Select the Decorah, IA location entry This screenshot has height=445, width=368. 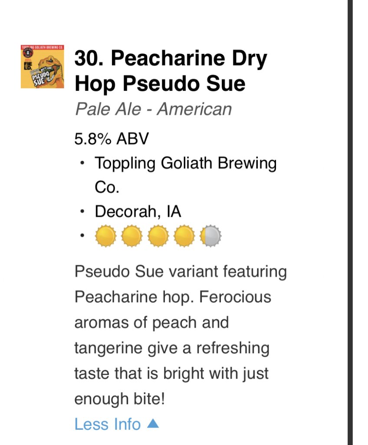[138, 212]
